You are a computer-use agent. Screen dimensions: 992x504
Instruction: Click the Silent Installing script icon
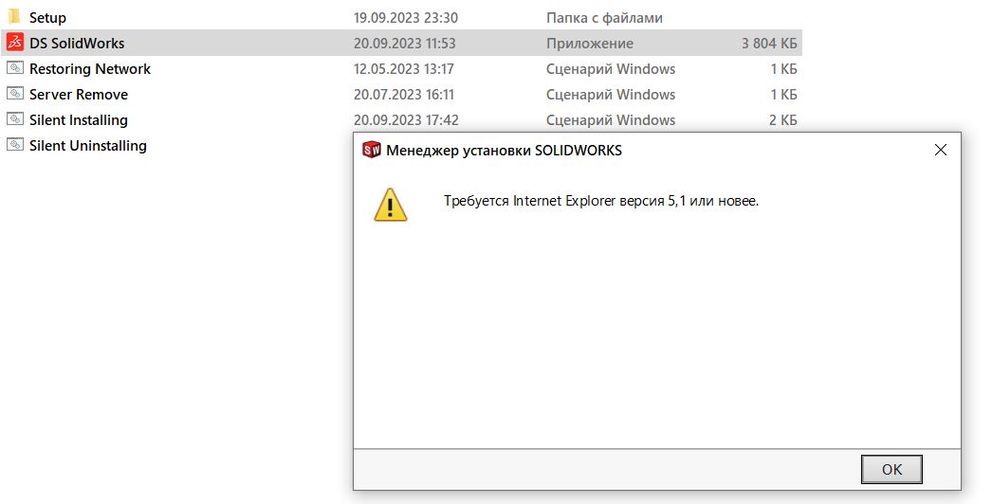[x=15, y=119]
